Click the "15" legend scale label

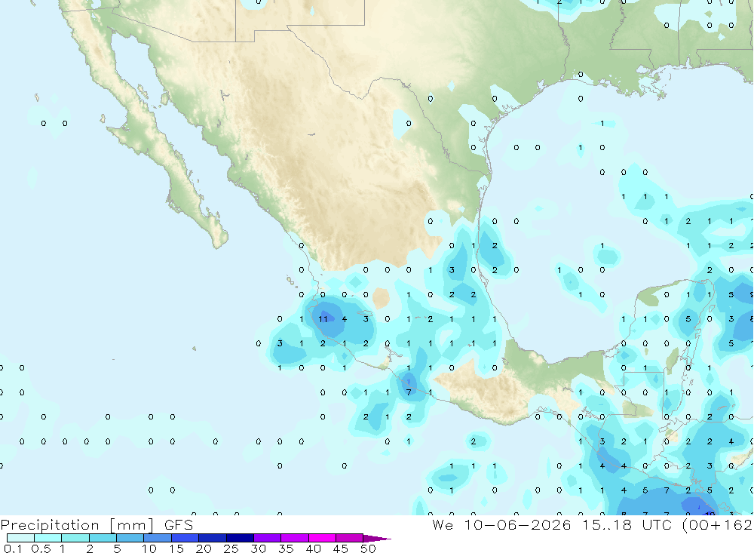pos(176,548)
